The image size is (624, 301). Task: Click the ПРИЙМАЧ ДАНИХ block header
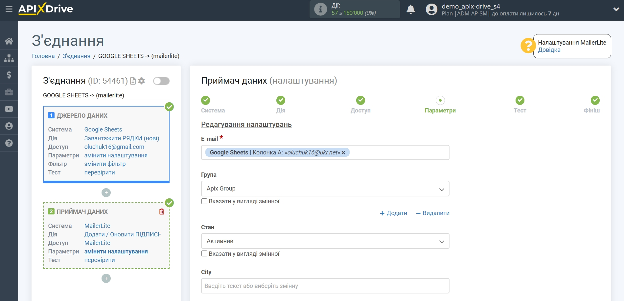point(82,211)
